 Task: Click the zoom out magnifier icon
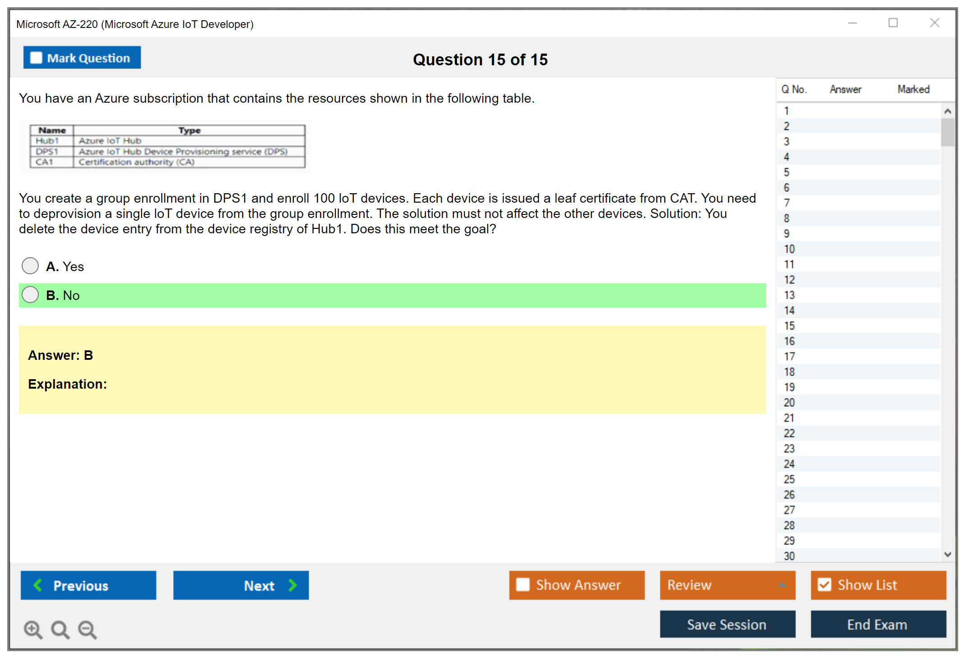[x=87, y=629]
